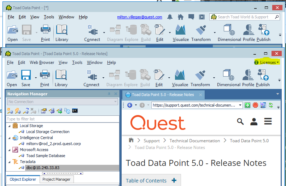Viewport: 286px width, 186px height.
Task: Select the dbc@10.240.33.83 Teradata connection
Action: [43, 168]
